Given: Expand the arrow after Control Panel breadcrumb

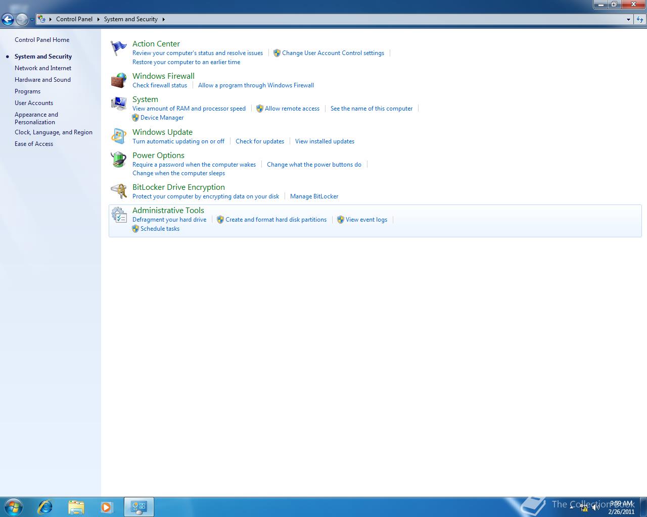Looking at the screenshot, I should 98,19.
